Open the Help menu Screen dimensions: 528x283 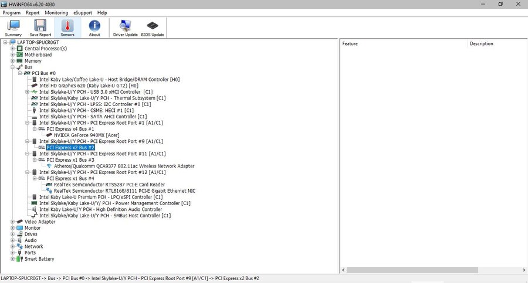click(x=102, y=13)
